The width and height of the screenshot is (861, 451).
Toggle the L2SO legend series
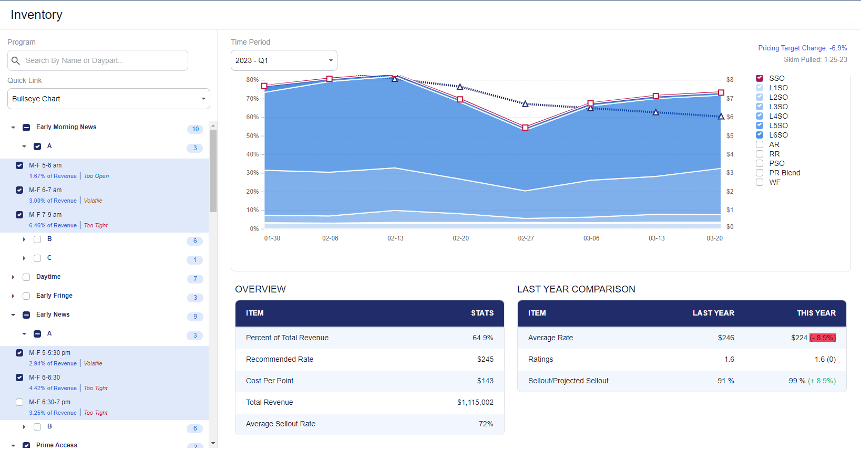pyautogui.click(x=760, y=97)
